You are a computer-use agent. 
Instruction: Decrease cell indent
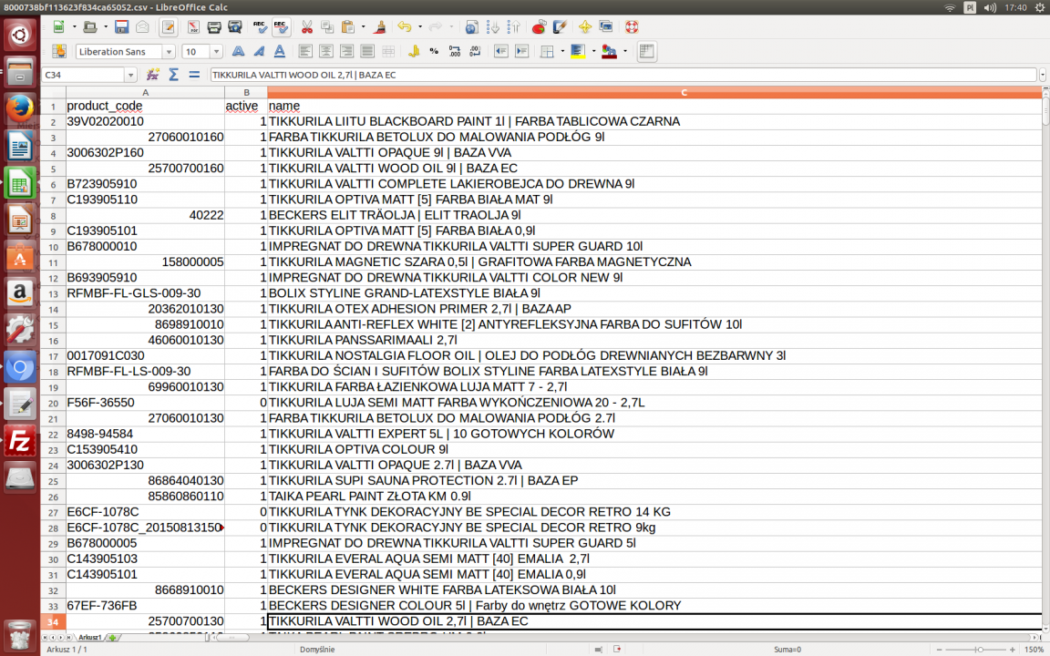coord(501,52)
